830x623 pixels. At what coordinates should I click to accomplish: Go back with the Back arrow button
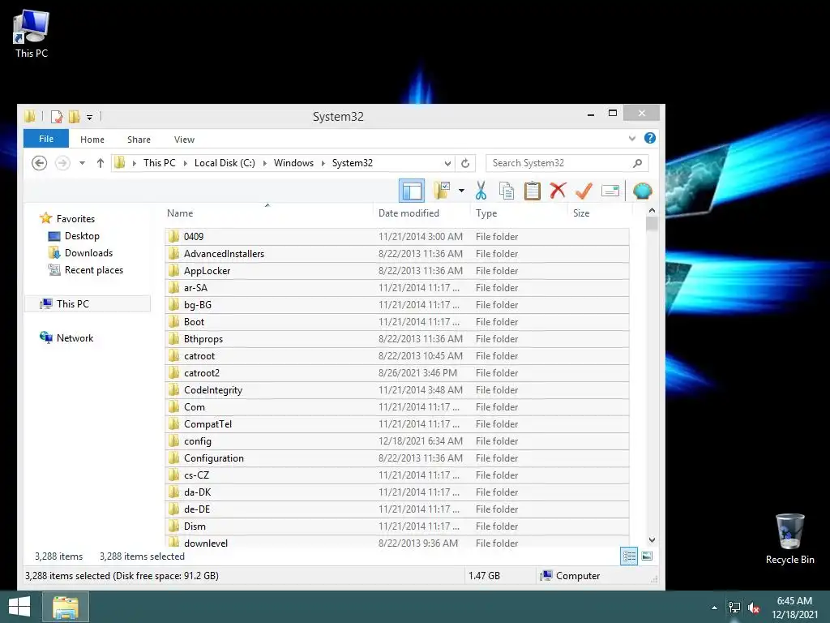click(x=39, y=162)
